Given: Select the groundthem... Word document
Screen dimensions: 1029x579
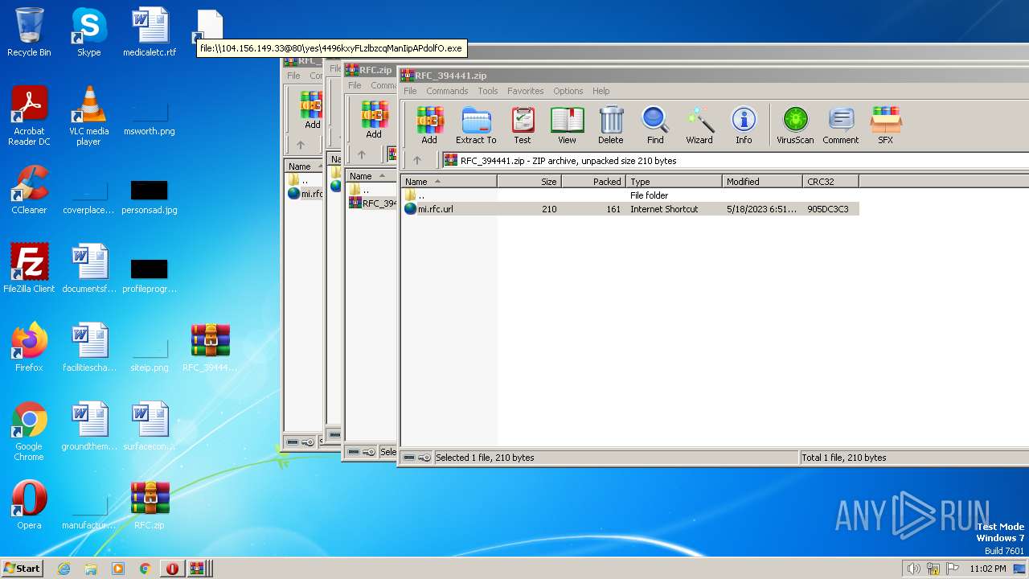Looking at the screenshot, I should click(88, 427).
